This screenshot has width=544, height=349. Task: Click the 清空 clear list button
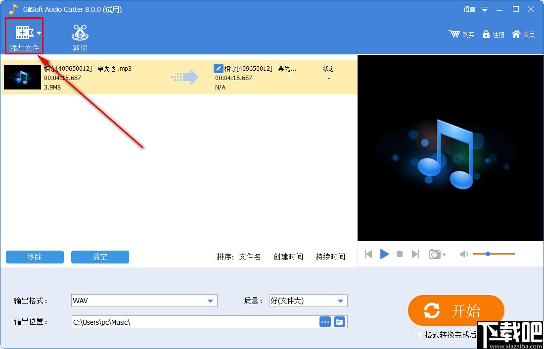pos(100,257)
